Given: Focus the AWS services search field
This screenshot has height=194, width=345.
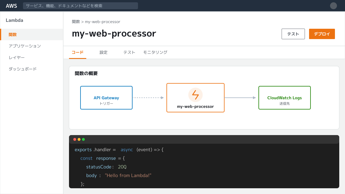Looking at the screenshot, I should 80,6.
